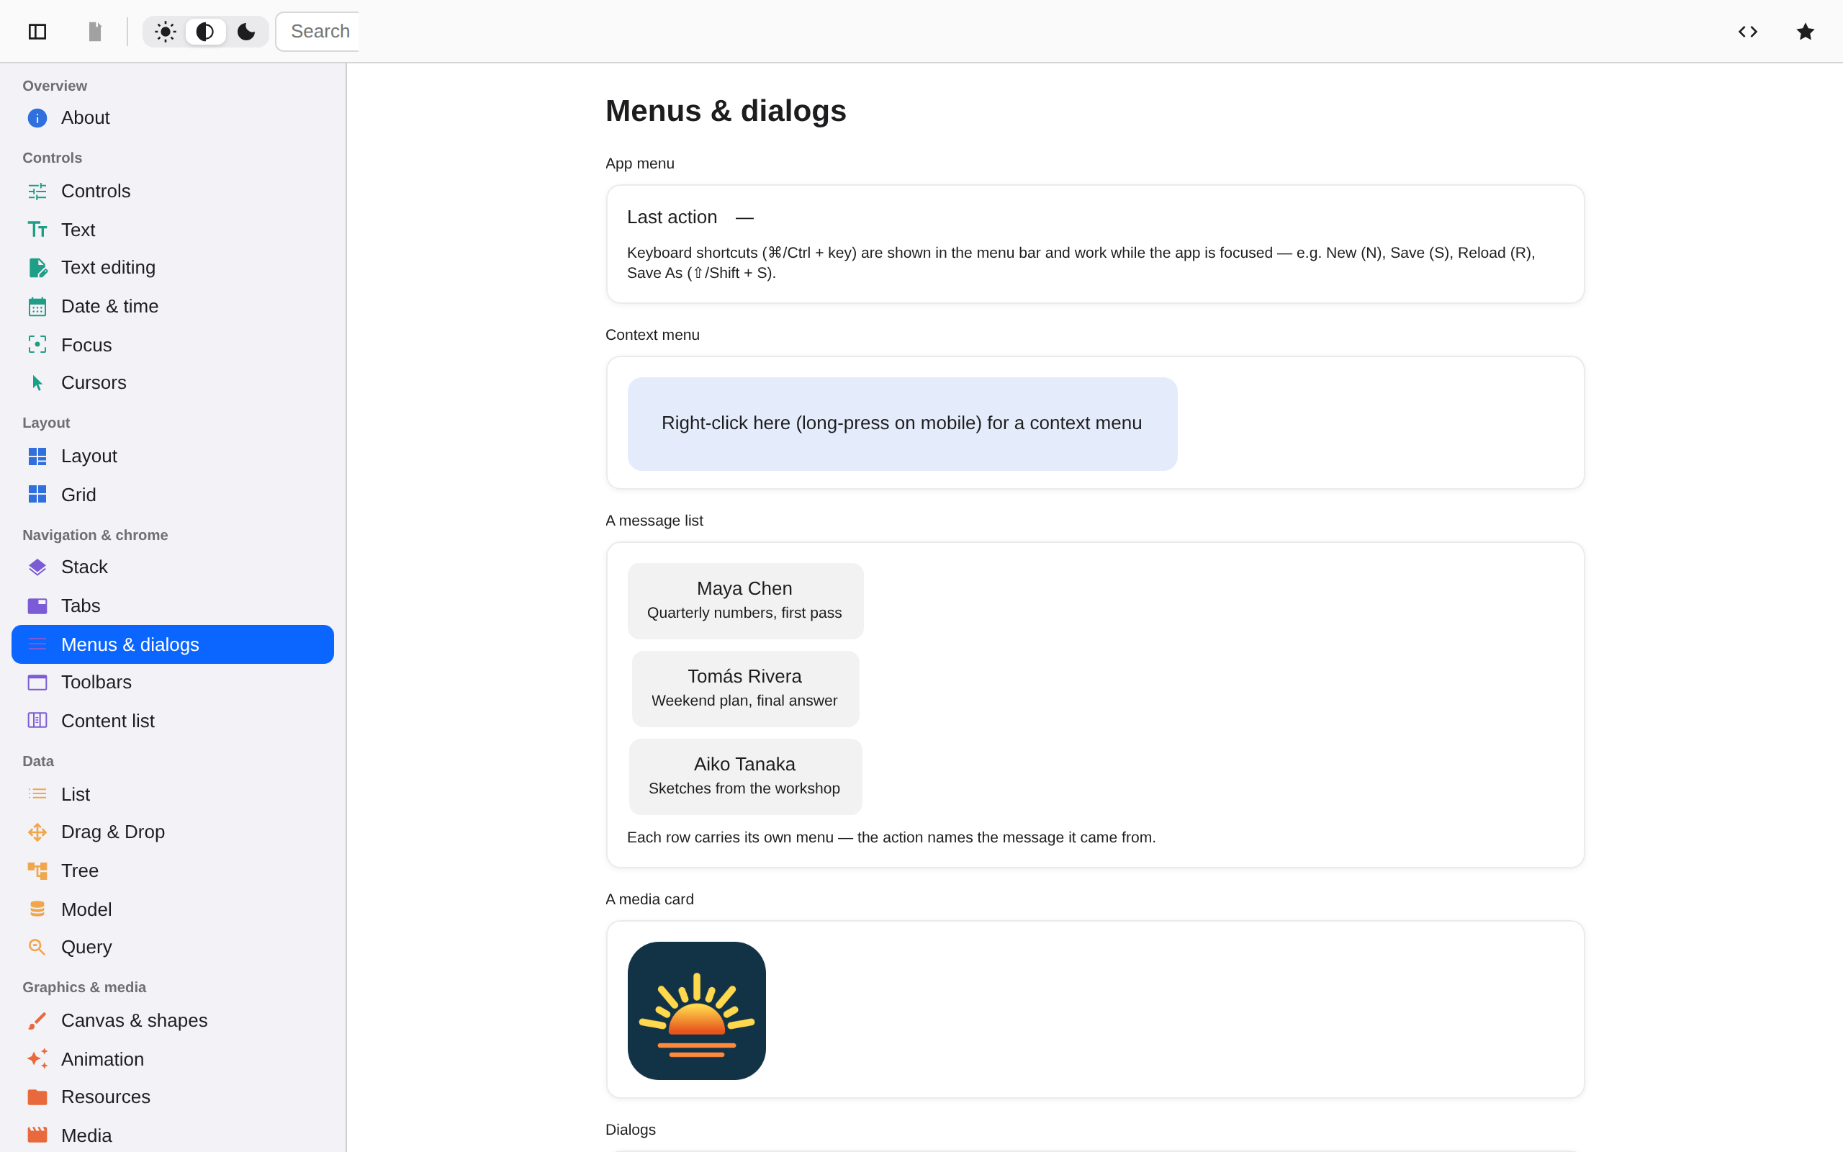The height and width of the screenshot is (1152, 1843).
Task: Click the Last action label
Action: (x=672, y=217)
